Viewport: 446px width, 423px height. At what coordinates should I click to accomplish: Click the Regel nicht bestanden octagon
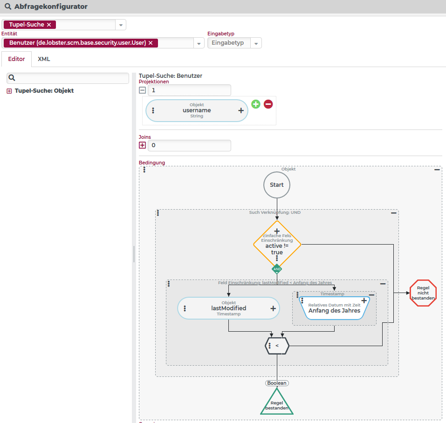tap(423, 293)
